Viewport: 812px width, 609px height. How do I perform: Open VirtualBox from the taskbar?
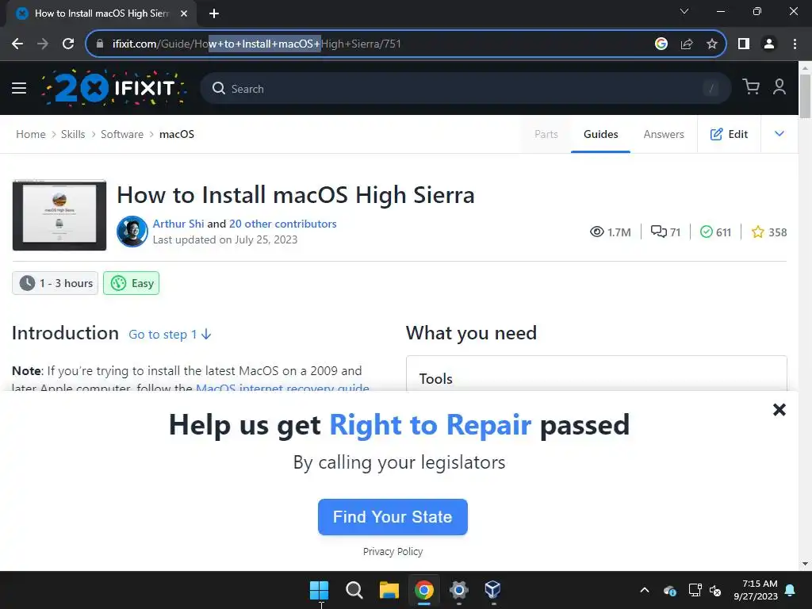tap(493, 590)
